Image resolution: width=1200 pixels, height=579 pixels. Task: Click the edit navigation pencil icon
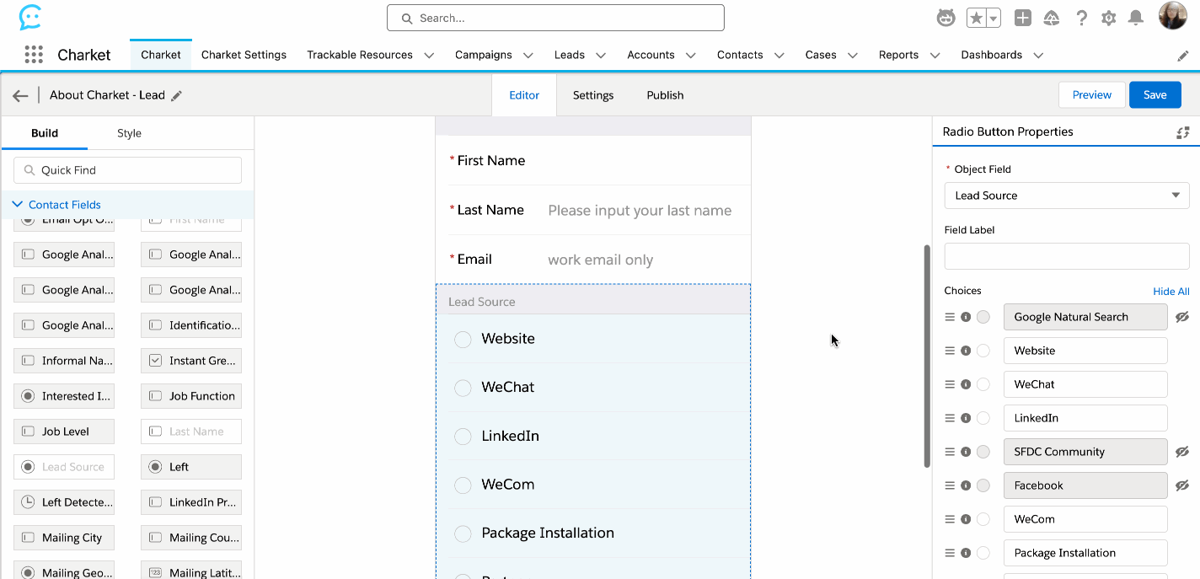1183,56
